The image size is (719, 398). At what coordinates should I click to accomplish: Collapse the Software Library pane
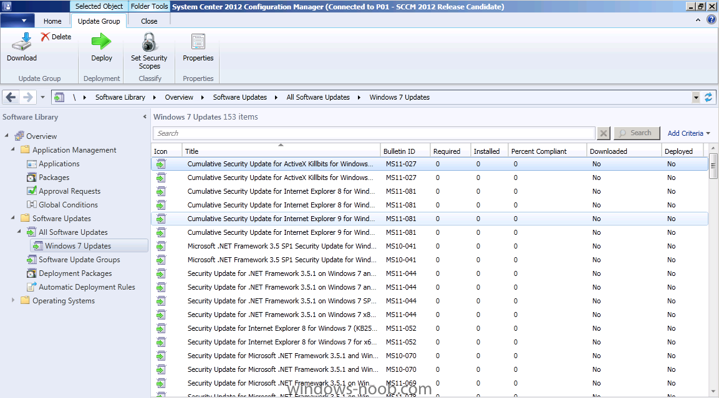[145, 117]
